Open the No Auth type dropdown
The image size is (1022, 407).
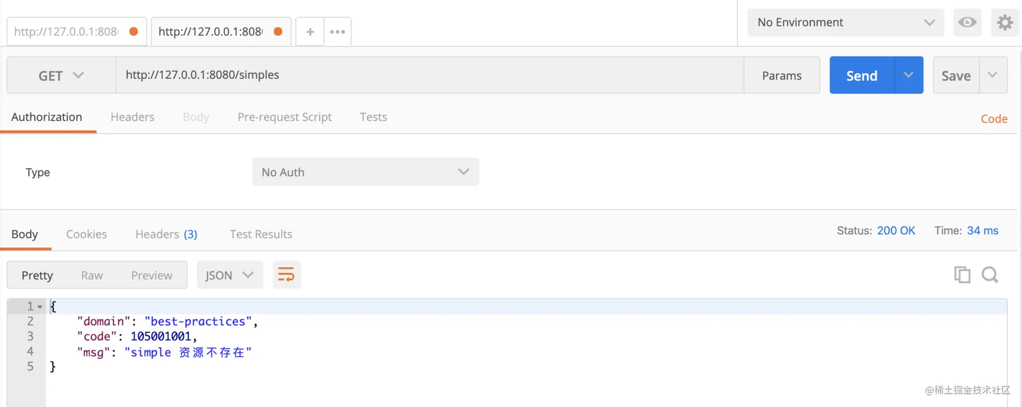tap(366, 172)
